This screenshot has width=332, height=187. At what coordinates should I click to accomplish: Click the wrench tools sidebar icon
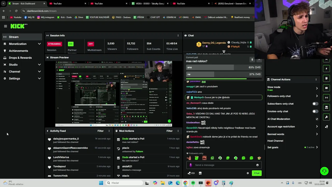[326, 117]
